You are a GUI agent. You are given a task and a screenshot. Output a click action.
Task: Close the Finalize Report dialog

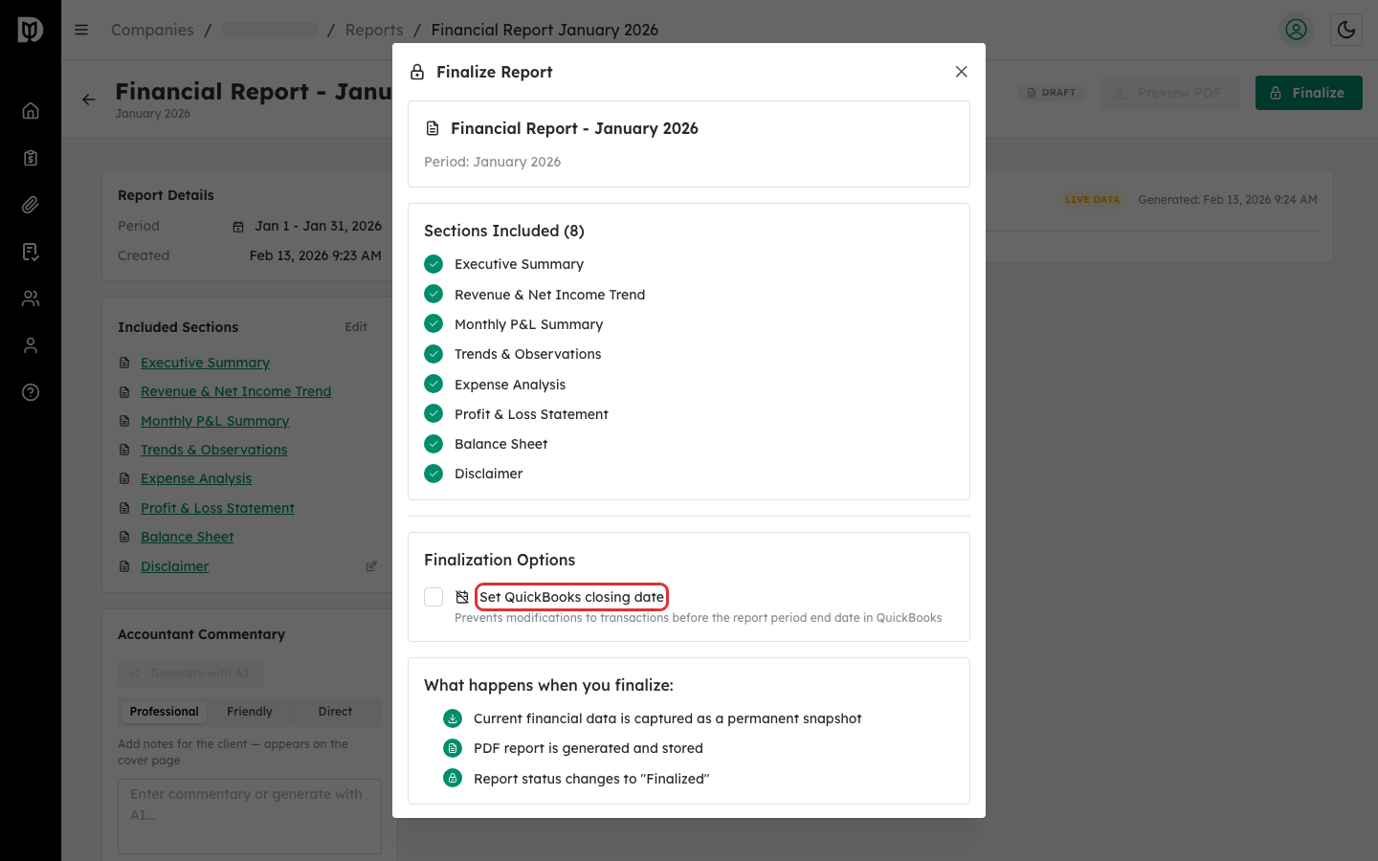(961, 71)
